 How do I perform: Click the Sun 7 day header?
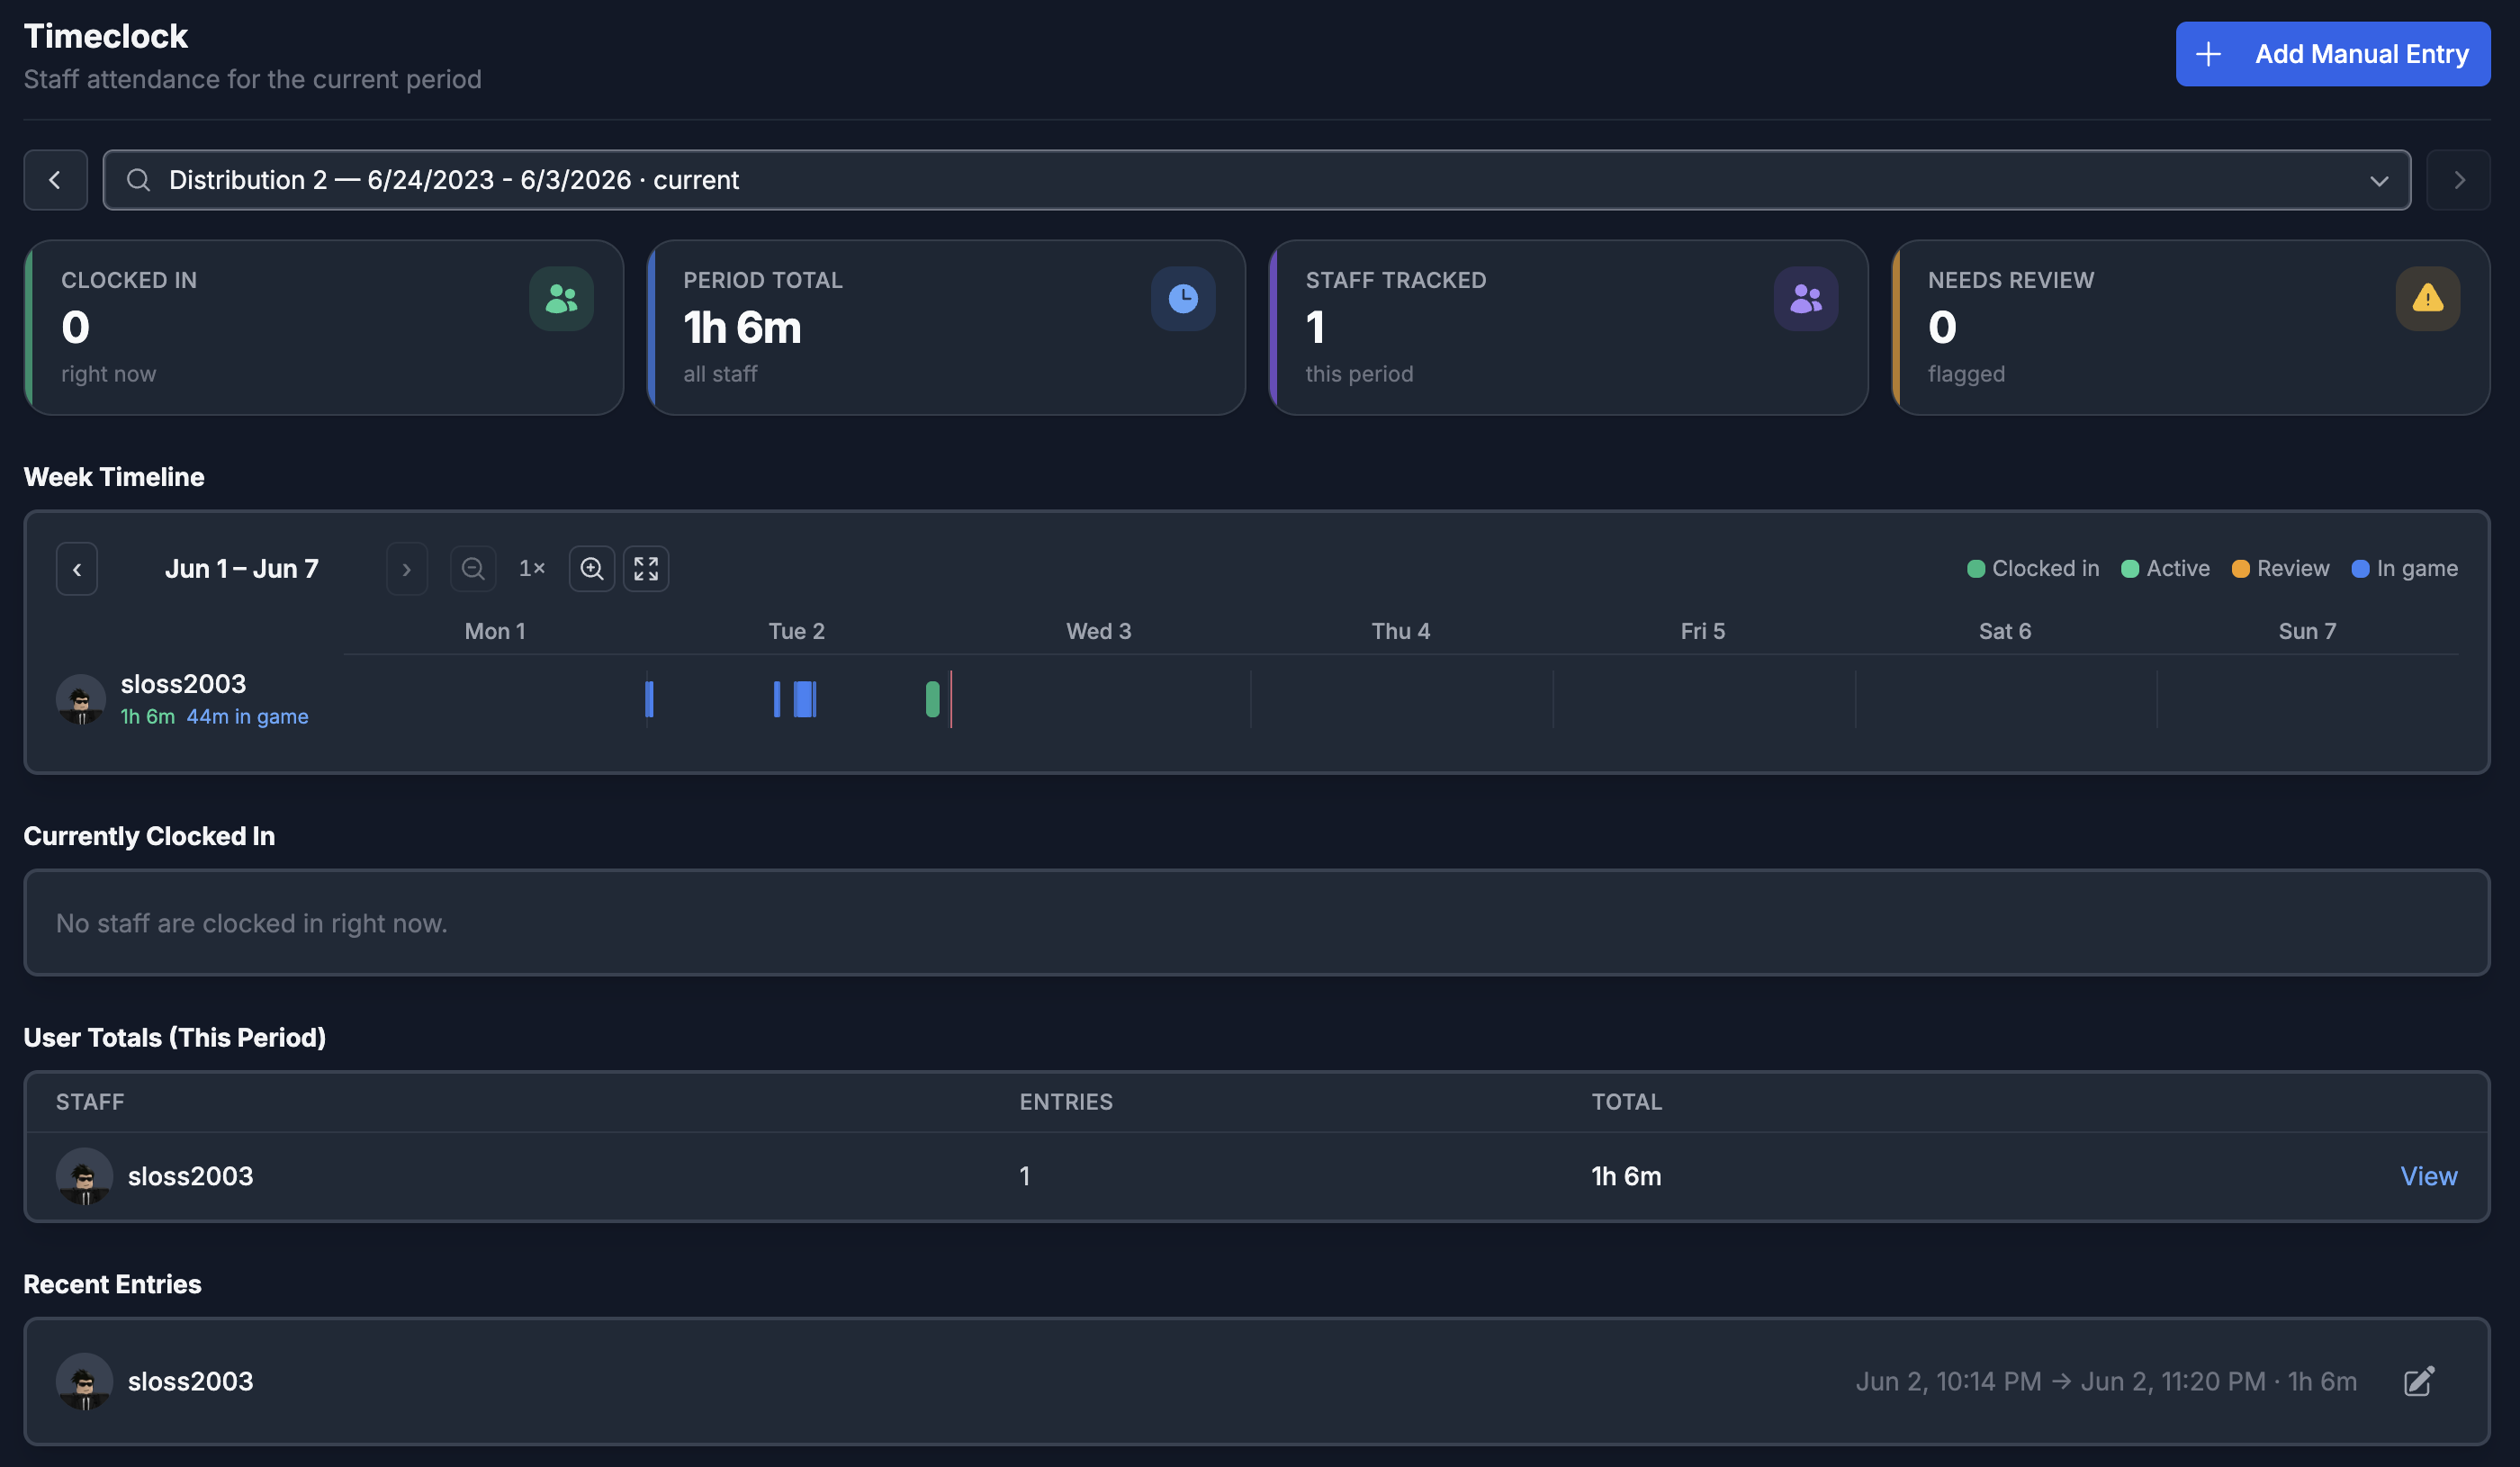coord(2306,631)
